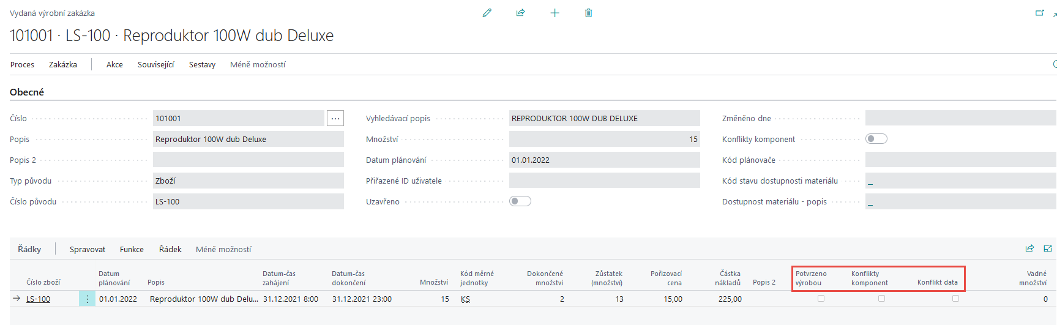Screen dimensions: 1057x325
Task: Expand the Sestavy menu
Action: point(202,65)
